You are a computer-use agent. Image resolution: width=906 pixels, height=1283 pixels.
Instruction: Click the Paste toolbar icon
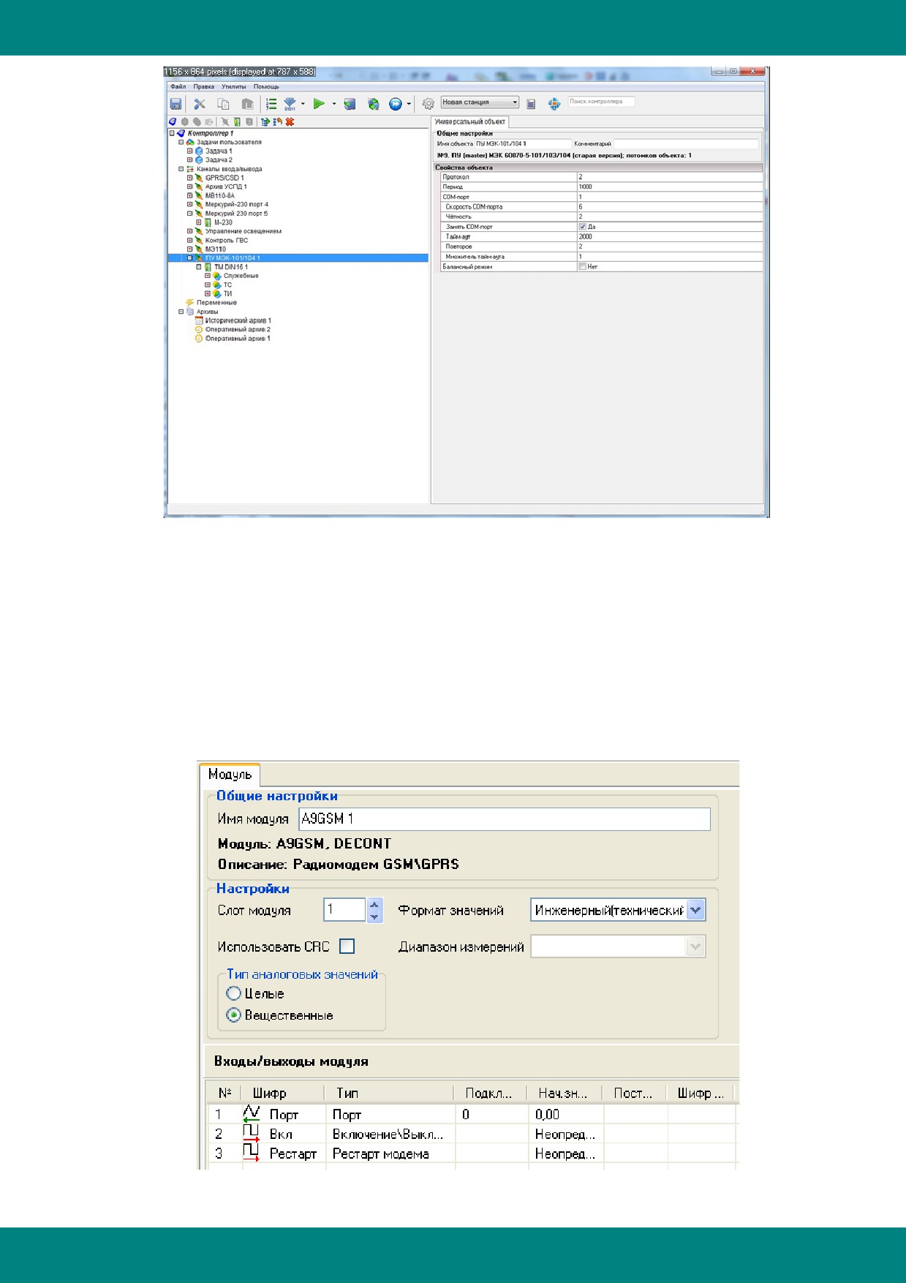point(247,104)
